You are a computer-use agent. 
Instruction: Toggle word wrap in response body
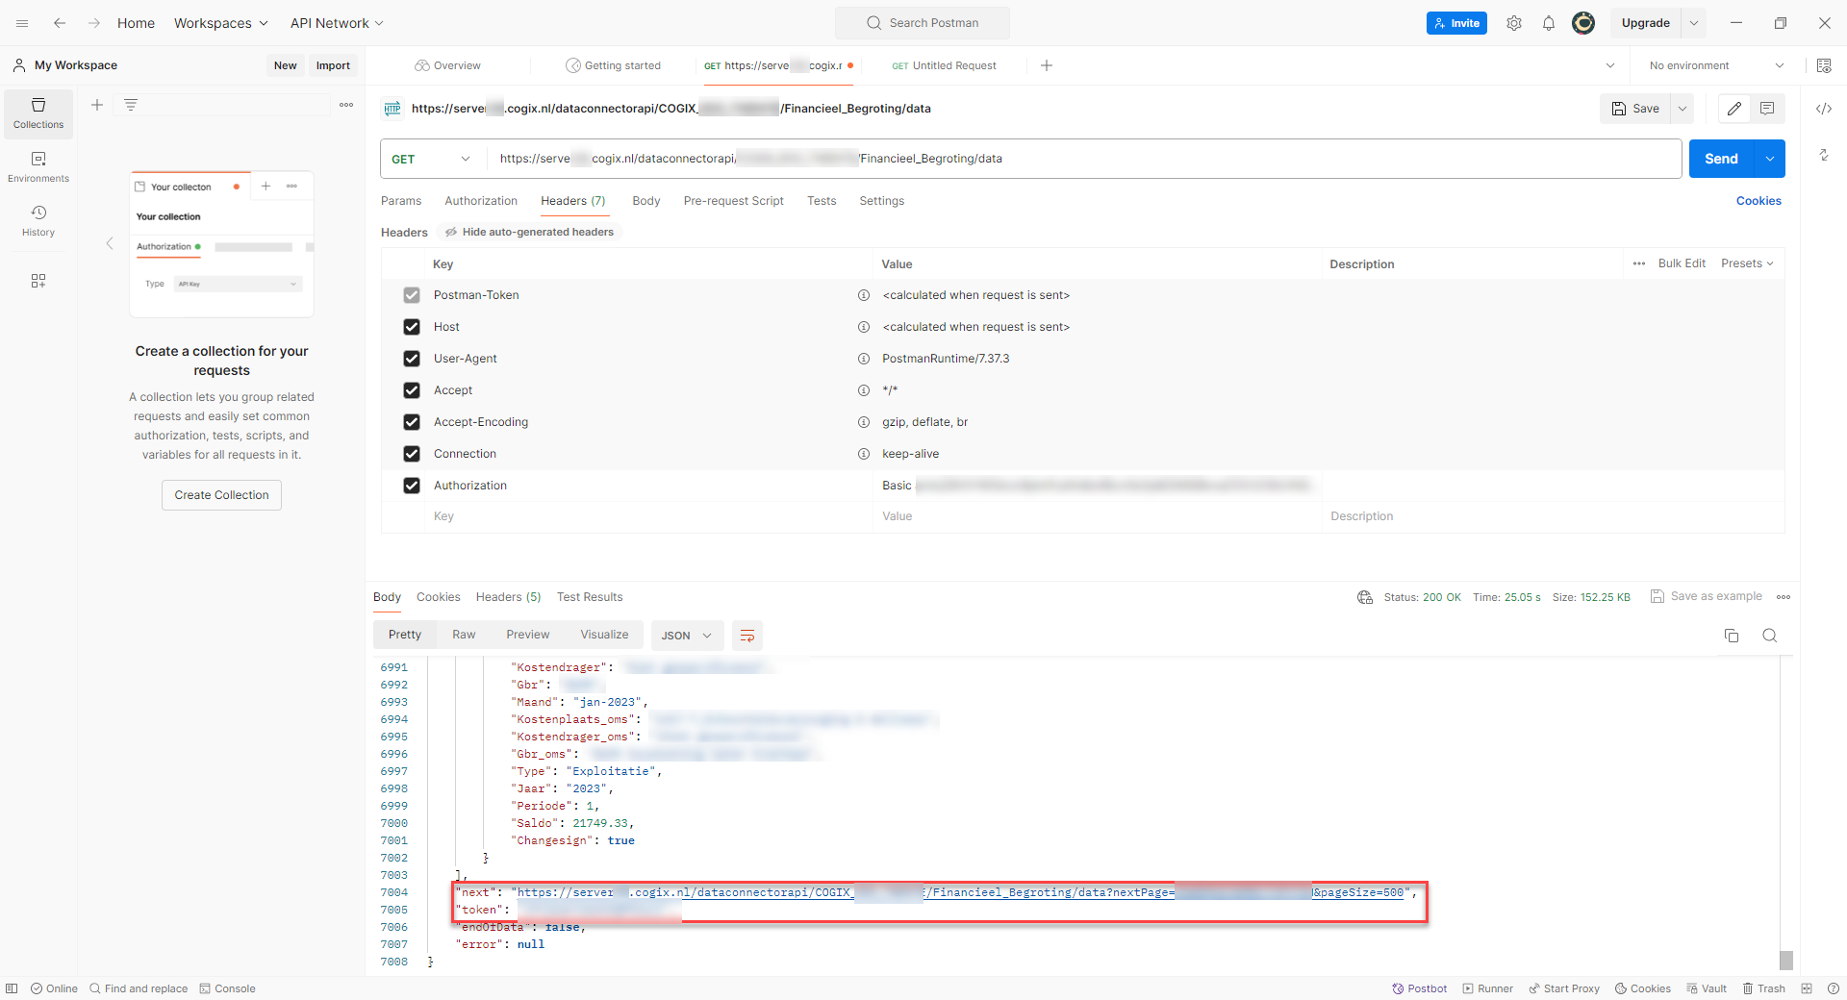tap(747, 636)
